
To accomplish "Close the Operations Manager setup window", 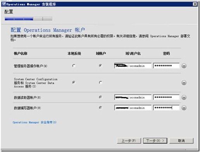I will point(195,4).
